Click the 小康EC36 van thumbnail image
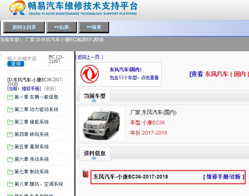The width and height of the screenshot is (249, 196). (102, 123)
